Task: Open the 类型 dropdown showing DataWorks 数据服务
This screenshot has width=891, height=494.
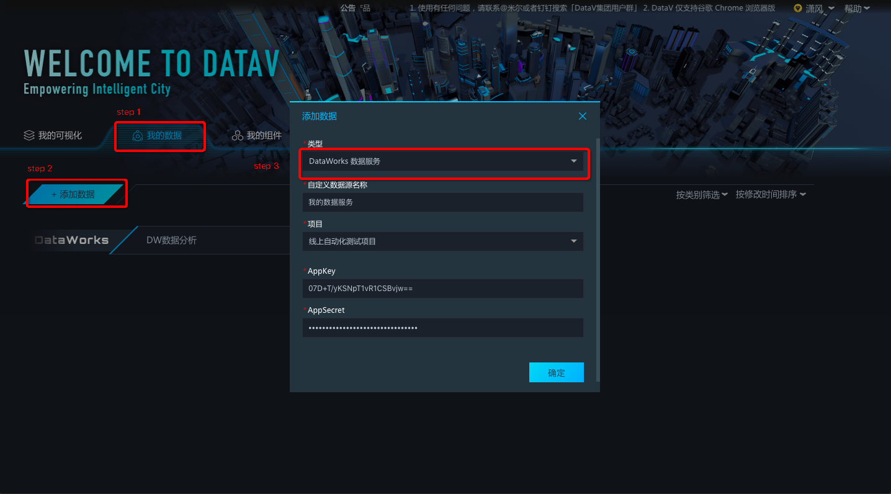Action: (x=443, y=161)
